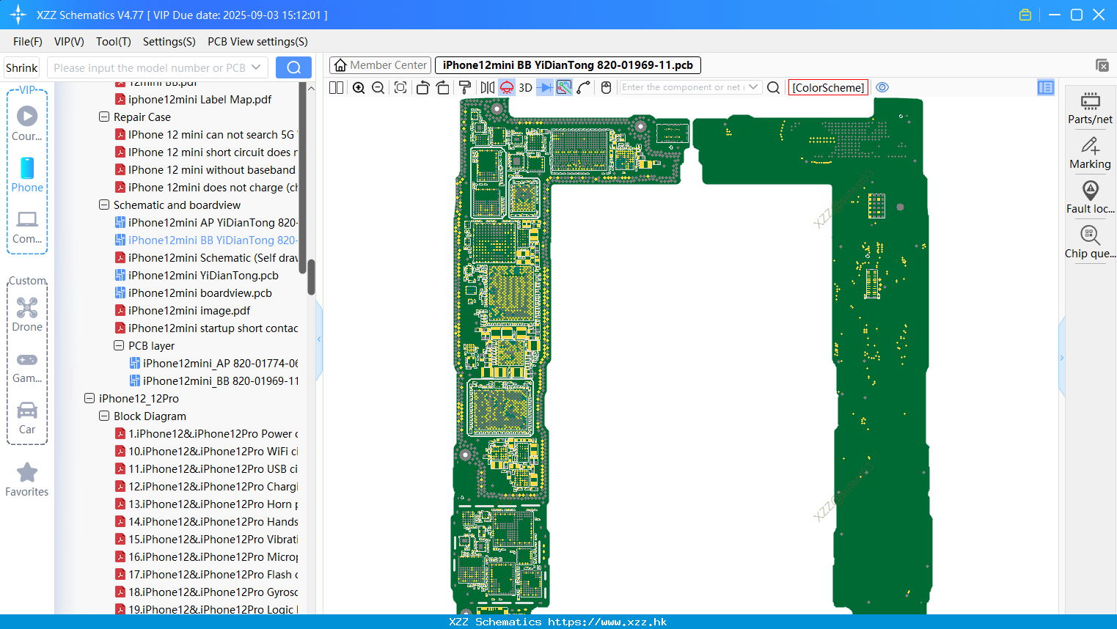The width and height of the screenshot is (1117, 629).
Task: Open the VIP(V) menu
Action: click(69, 42)
